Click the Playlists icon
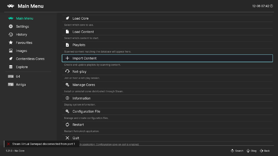 click(x=67, y=45)
